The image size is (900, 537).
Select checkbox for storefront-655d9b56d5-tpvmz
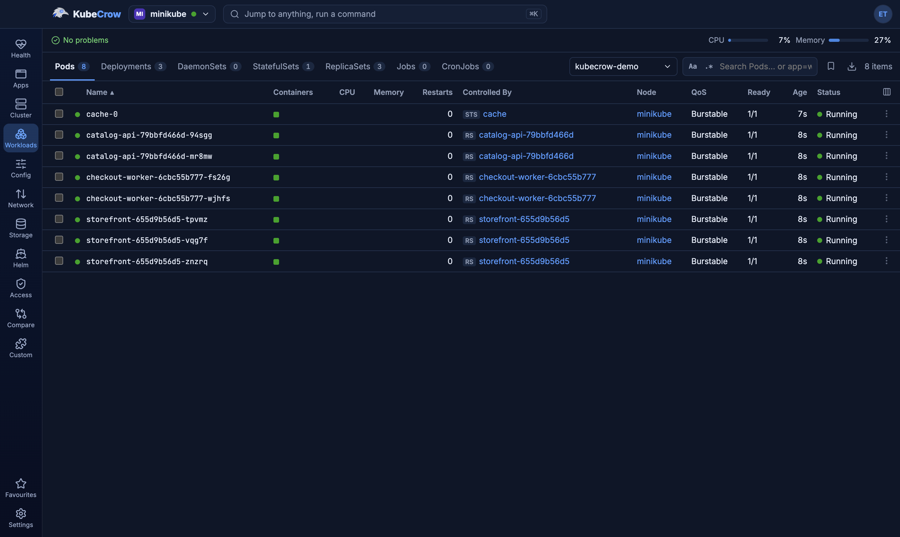[59, 219]
